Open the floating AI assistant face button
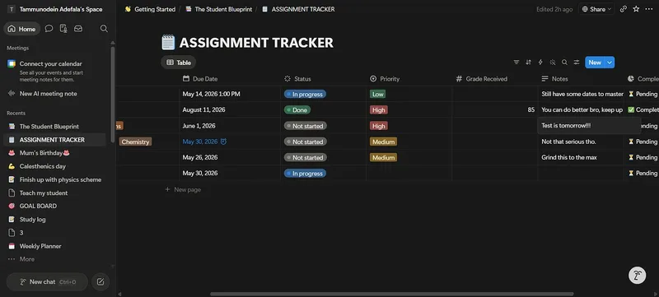 [x=637, y=276]
